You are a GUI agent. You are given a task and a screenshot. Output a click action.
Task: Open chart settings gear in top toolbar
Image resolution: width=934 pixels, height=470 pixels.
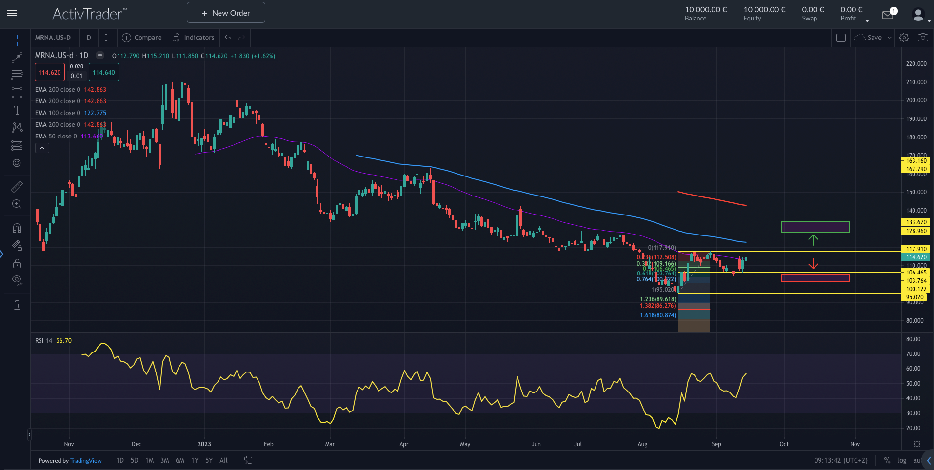click(904, 38)
